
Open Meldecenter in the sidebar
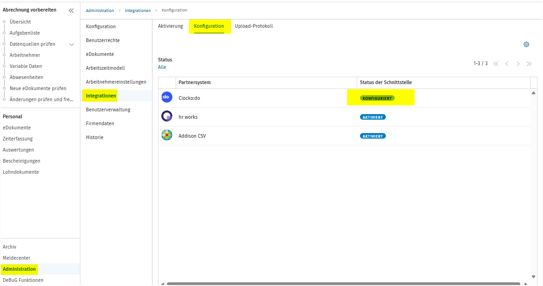click(17, 258)
